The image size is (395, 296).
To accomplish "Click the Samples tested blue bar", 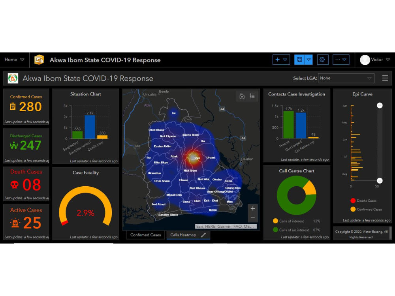I will pos(90,127).
